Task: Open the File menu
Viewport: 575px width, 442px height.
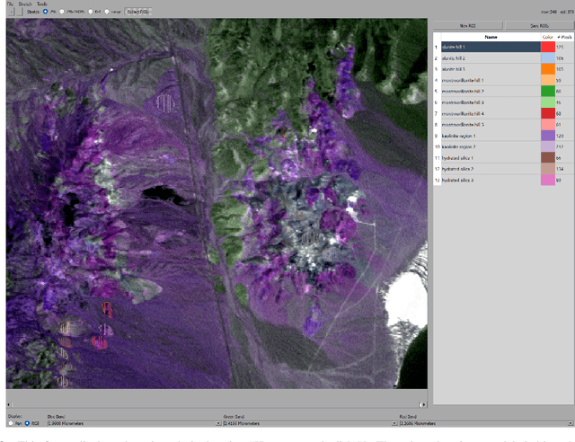Action: (9, 4)
